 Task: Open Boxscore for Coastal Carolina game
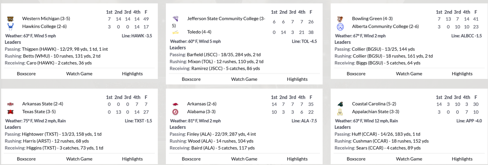tap(356, 159)
